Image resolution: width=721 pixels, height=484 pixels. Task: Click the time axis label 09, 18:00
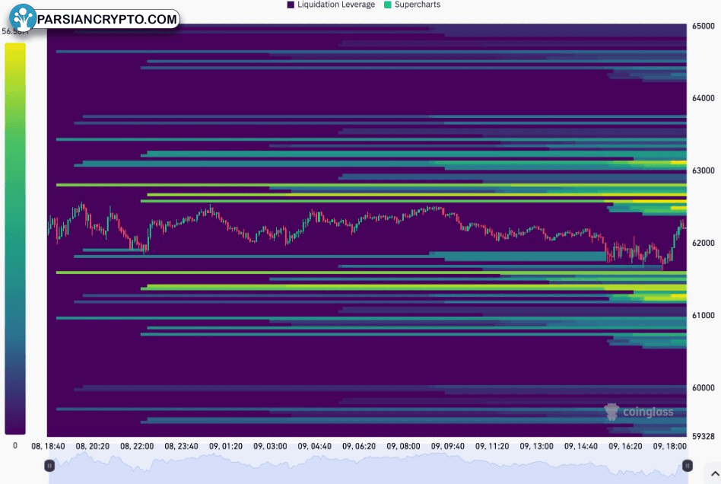669,446
